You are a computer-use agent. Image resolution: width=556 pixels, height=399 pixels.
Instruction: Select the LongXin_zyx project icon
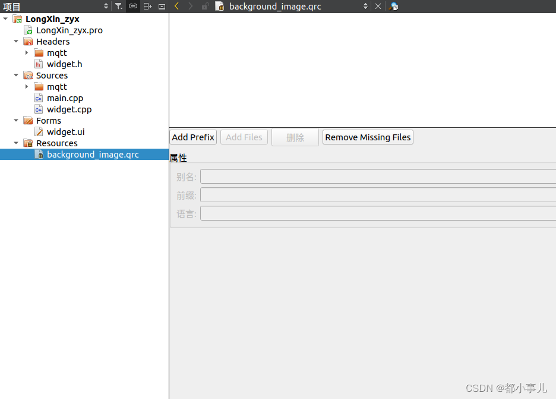click(17, 19)
